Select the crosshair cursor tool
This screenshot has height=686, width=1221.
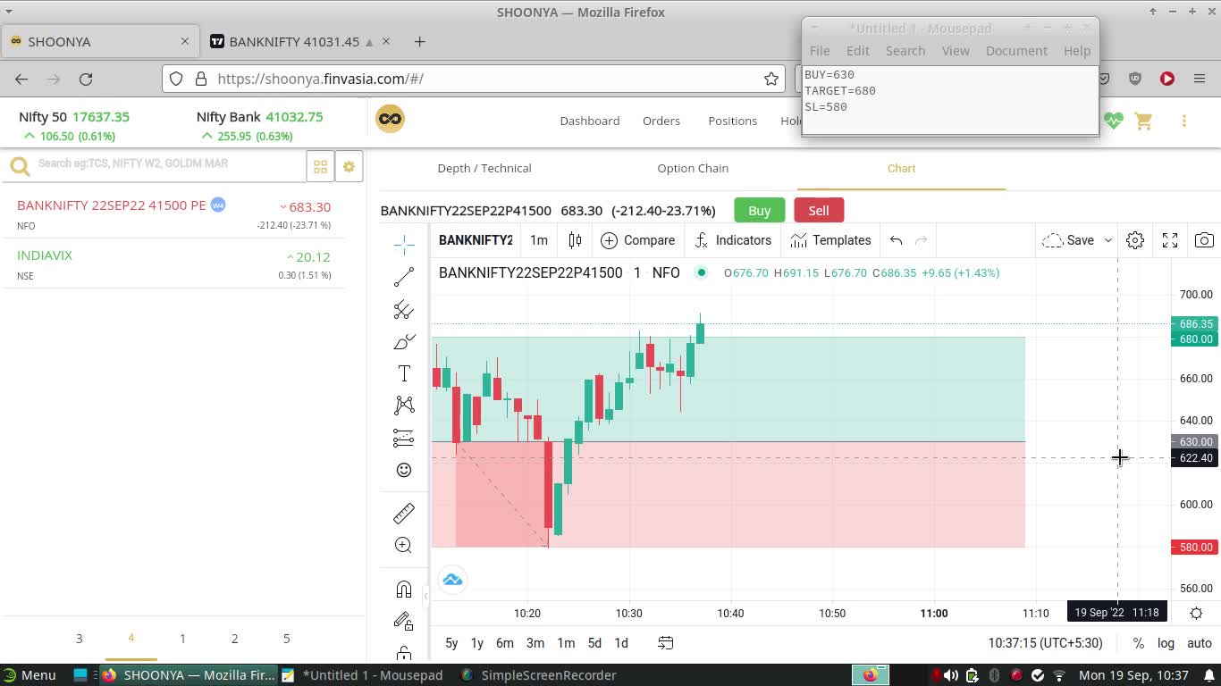coord(404,244)
